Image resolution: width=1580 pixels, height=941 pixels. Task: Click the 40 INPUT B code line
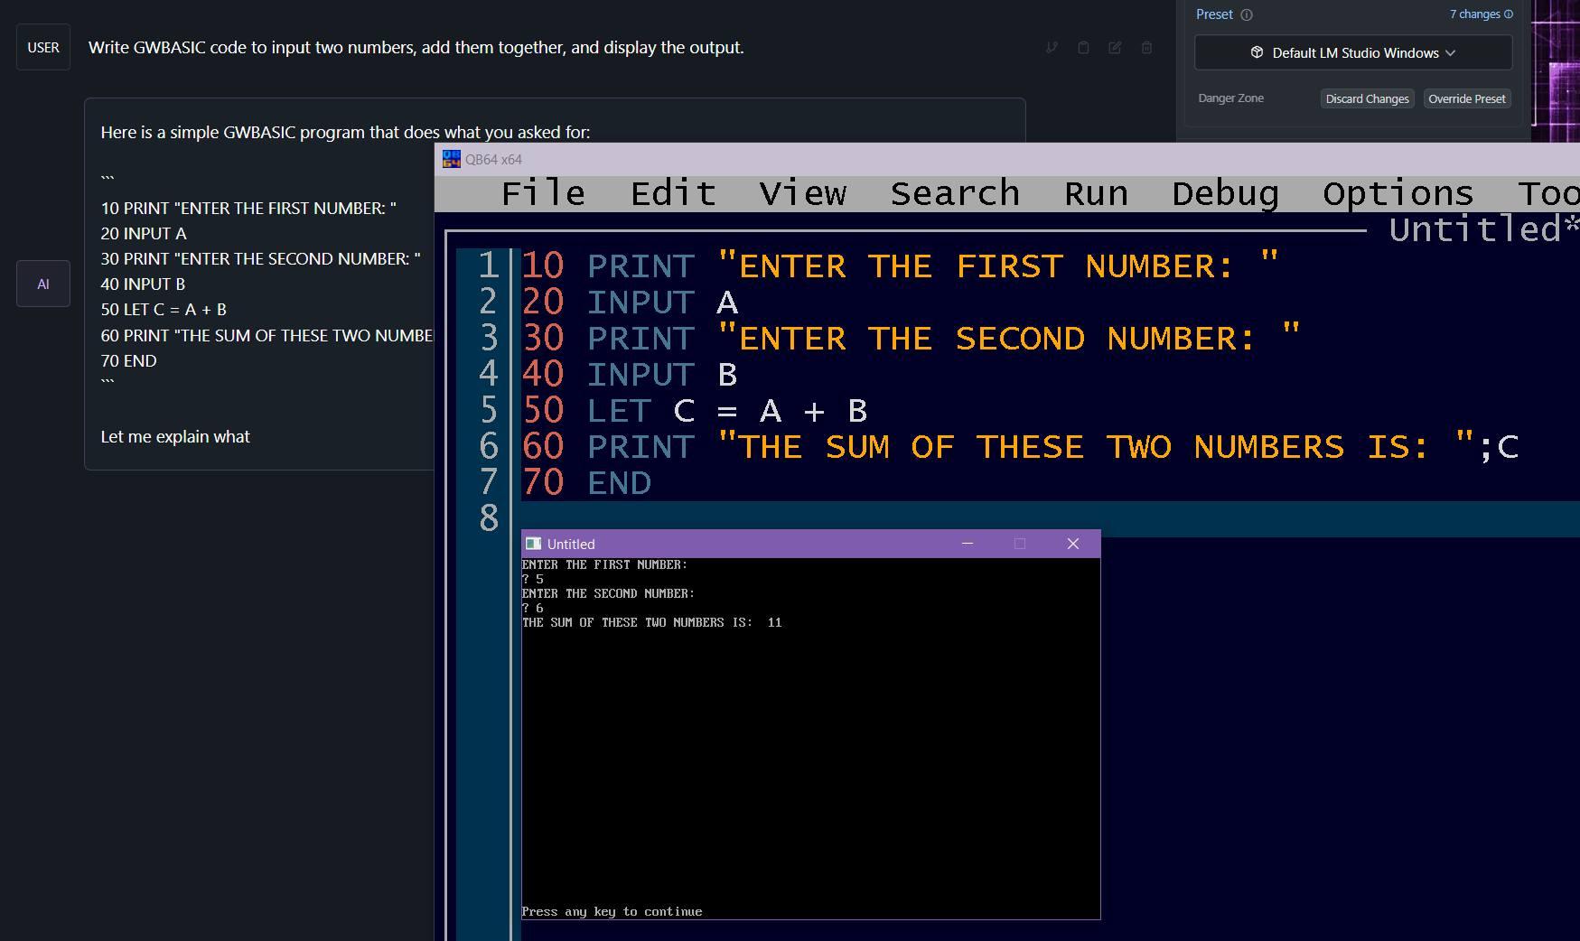click(631, 374)
